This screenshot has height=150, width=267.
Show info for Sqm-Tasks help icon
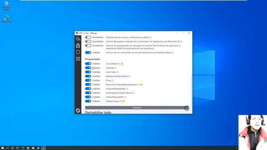pyautogui.click(x=117, y=72)
